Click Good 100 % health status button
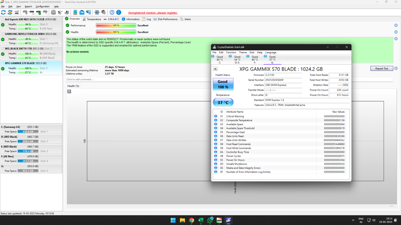 click(x=223, y=84)
